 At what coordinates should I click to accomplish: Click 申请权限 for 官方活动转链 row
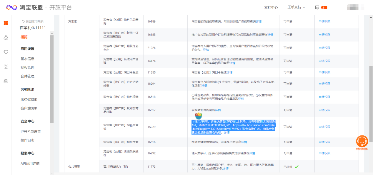[x=324, y=84]
